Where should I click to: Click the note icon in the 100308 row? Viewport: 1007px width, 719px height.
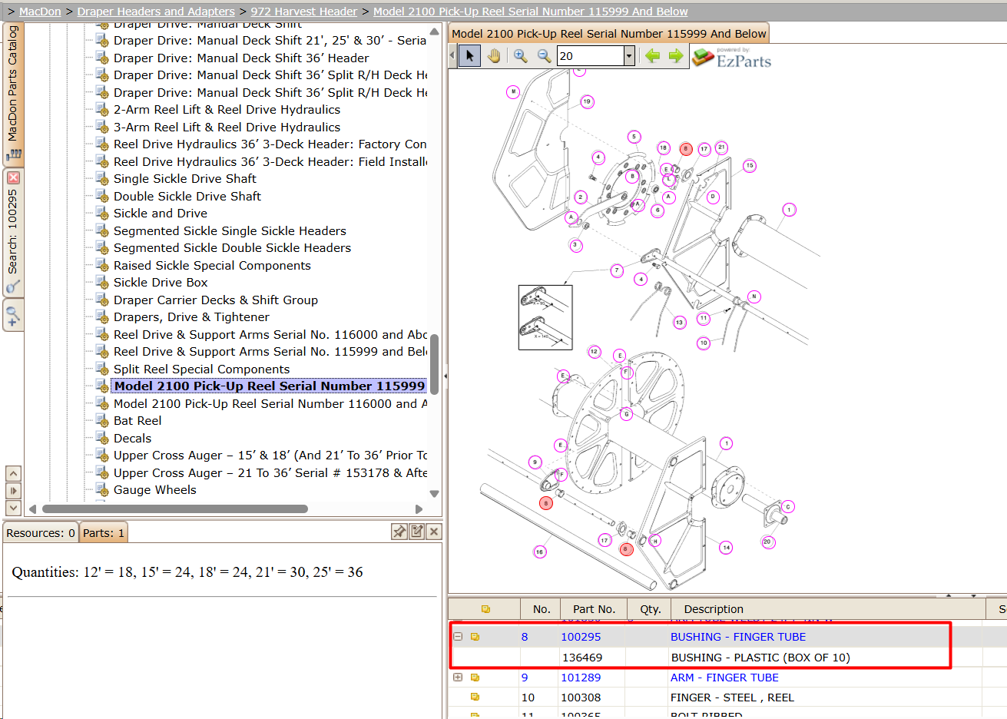tap(475, 697)
